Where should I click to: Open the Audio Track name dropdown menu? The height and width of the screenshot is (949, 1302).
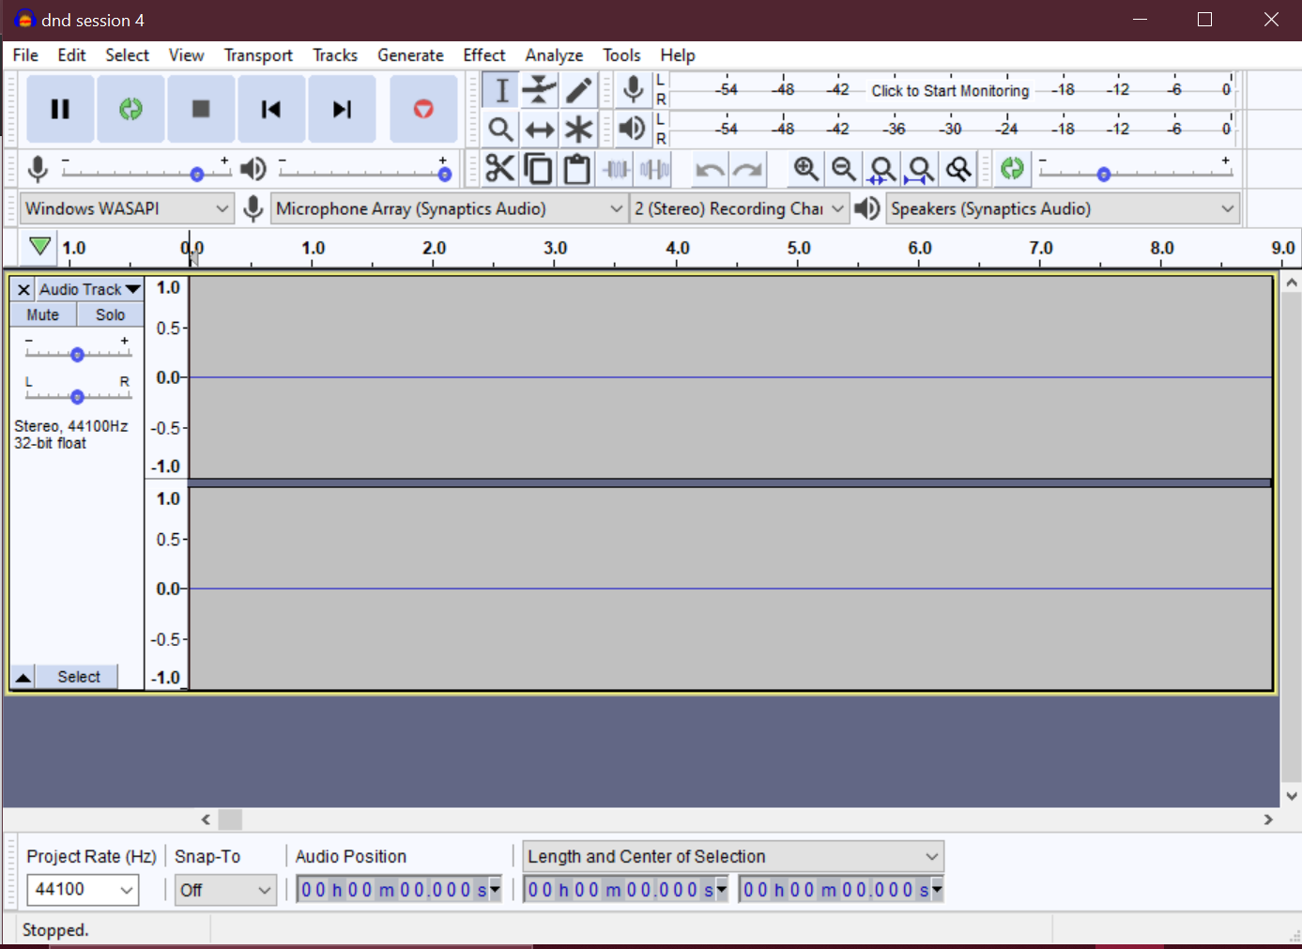[x=89, y=289]
